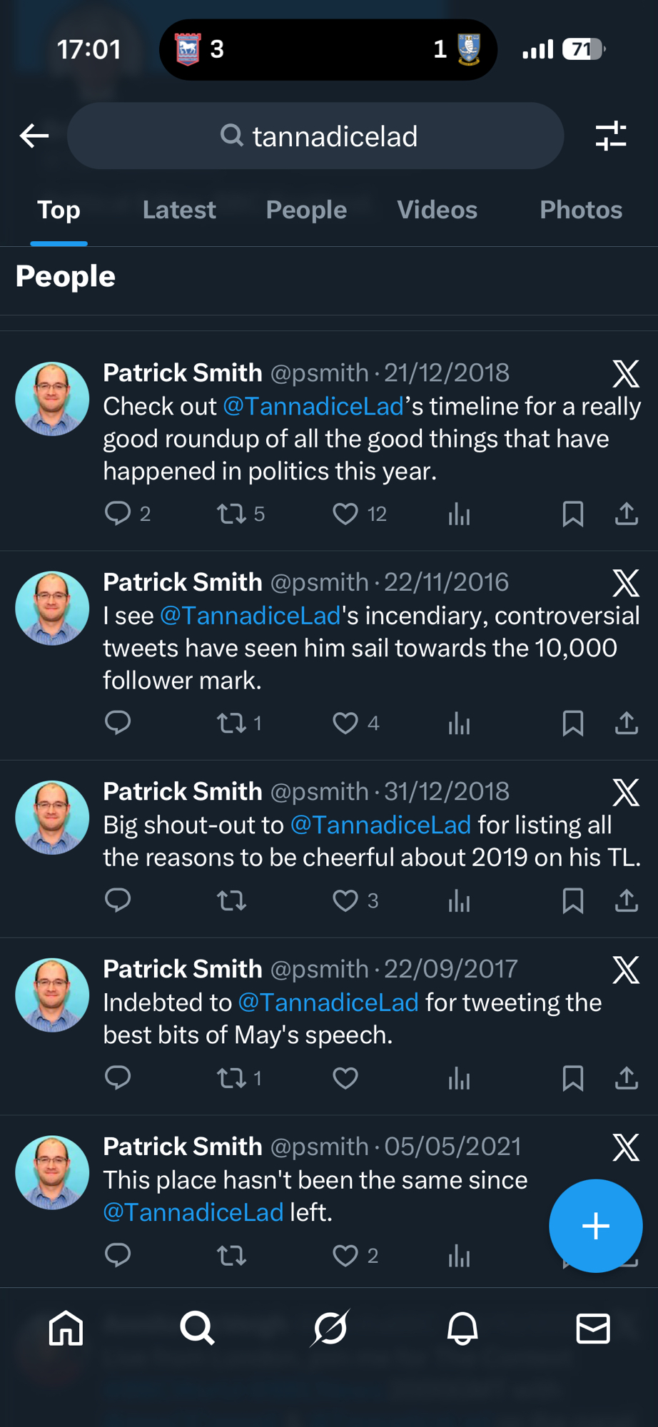Tap the search field containing tannadicelad
Image resolution: width=658 pixels, height=1427 pixels.
point(315,136)
